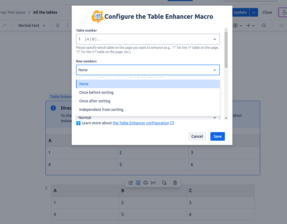Screen dimensions: 287x224
Task: Select 'None' row numbers option
Action: [x=148, y=84]
